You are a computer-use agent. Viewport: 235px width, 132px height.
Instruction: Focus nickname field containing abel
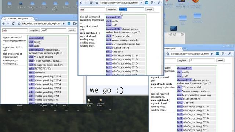tap(93, 10)
